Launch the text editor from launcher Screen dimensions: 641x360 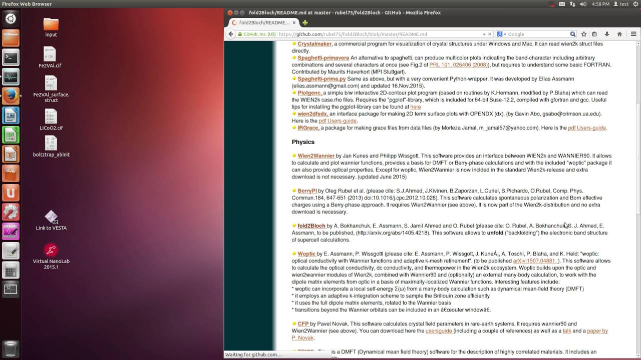[x=11, y=250]
